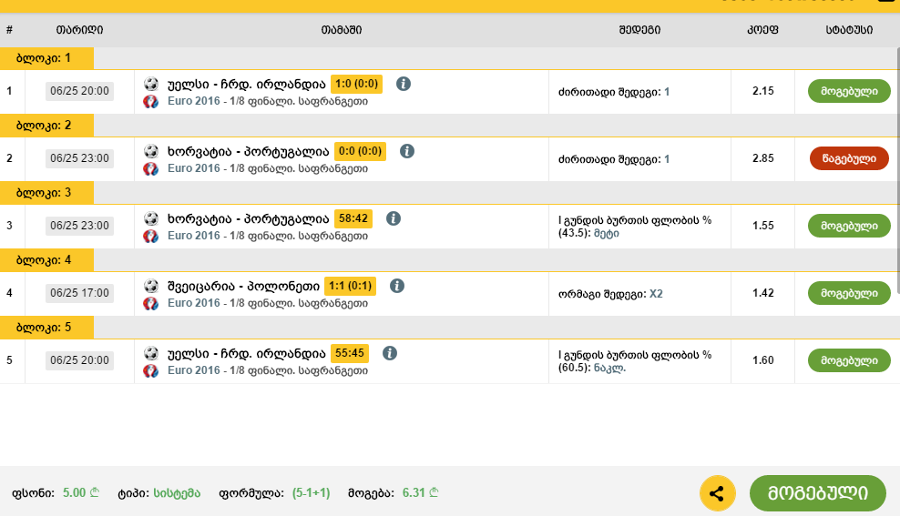The image size is (900, 516).
Task: Click ორმაგი შედეგი: X2 result text
Action: tap(610, 294)
